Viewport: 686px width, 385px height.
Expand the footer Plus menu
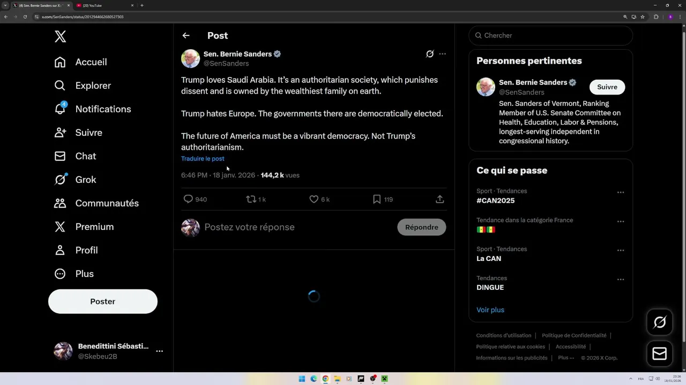pos(566,358)
